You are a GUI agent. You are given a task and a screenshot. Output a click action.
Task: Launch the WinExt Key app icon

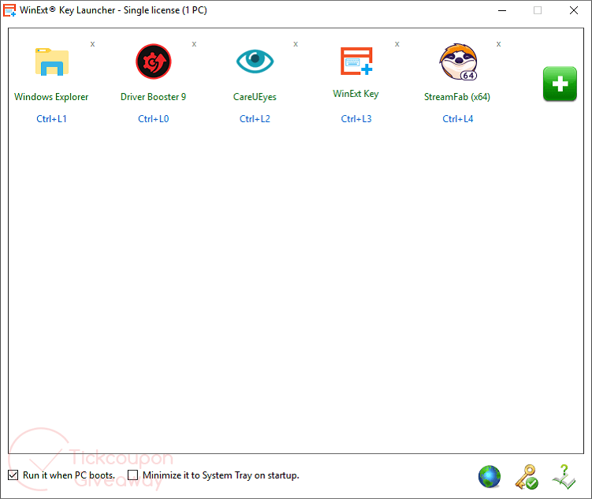(x=356, y=61)
